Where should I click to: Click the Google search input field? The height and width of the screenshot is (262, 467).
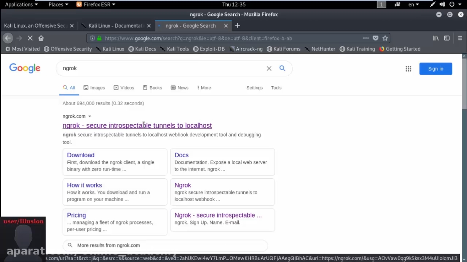pos(161,68)
